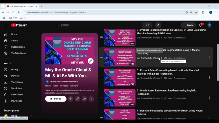
Task: Open options for Asset Retirement Readiness video
Action: (x=210, y=98)
